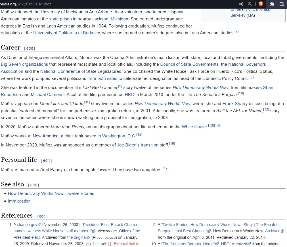Click the magnifier zoom icon in address bar
The height and width of the screenshot is (247, 287).
250,4
